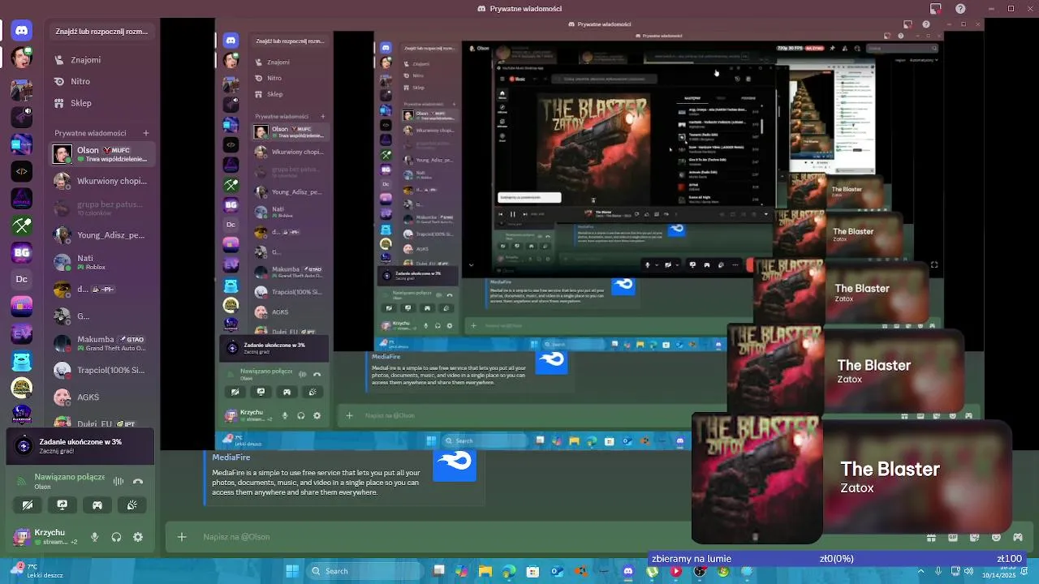Deafen with the headphones icon
Screen dimensions: 1039x584
click(x=116, y=537)
